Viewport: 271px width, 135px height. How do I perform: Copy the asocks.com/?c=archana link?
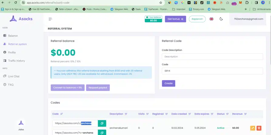click(102, 133)
